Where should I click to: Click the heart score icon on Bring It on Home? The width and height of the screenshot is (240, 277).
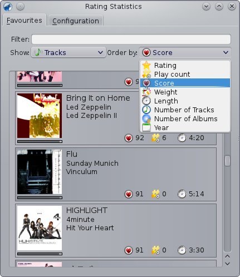pos(129,138)
